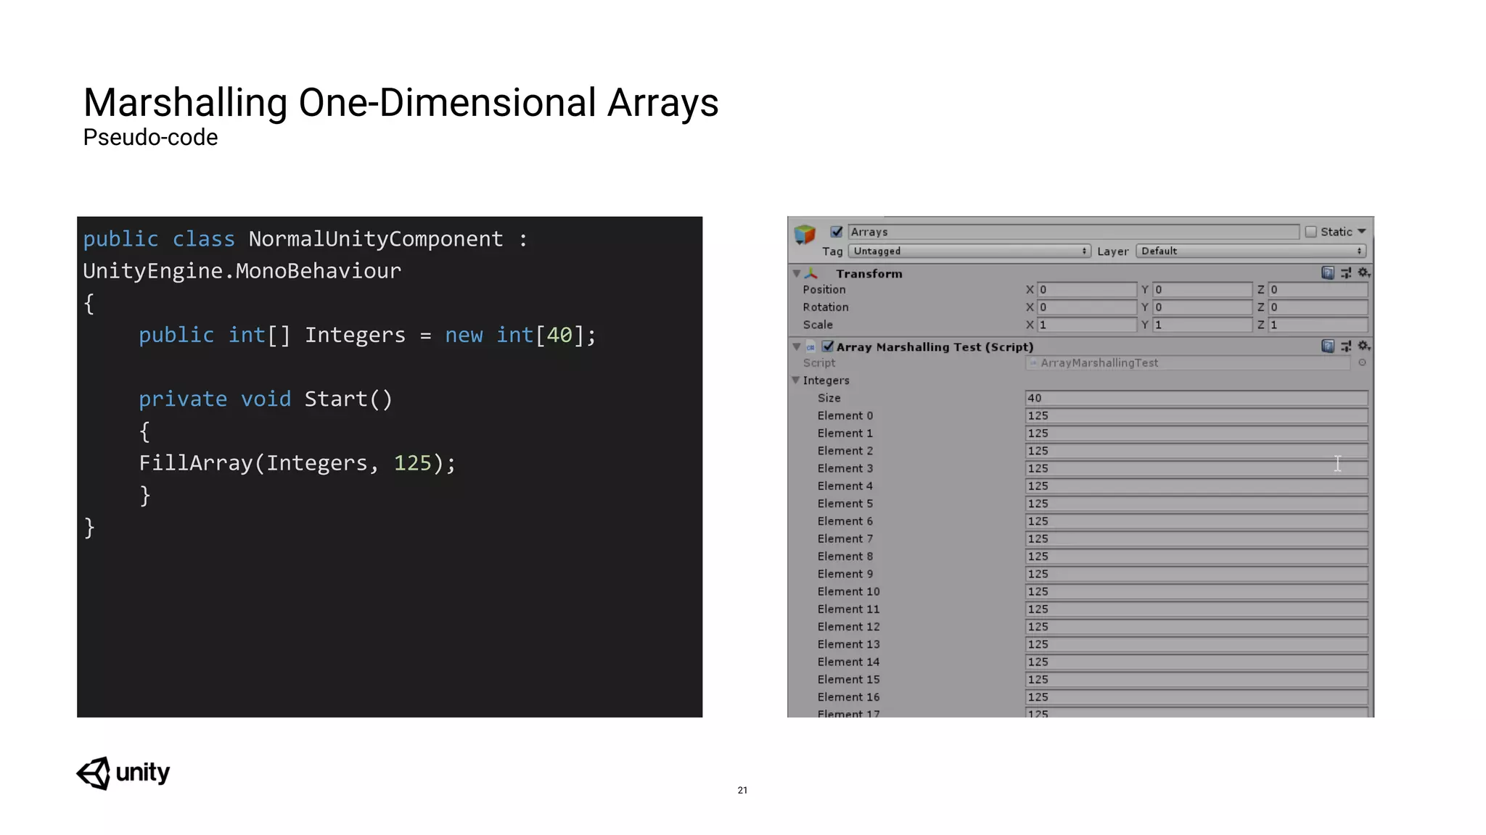Click the Element 15 value field
1486x835 pixels.
pos(1196,679)
